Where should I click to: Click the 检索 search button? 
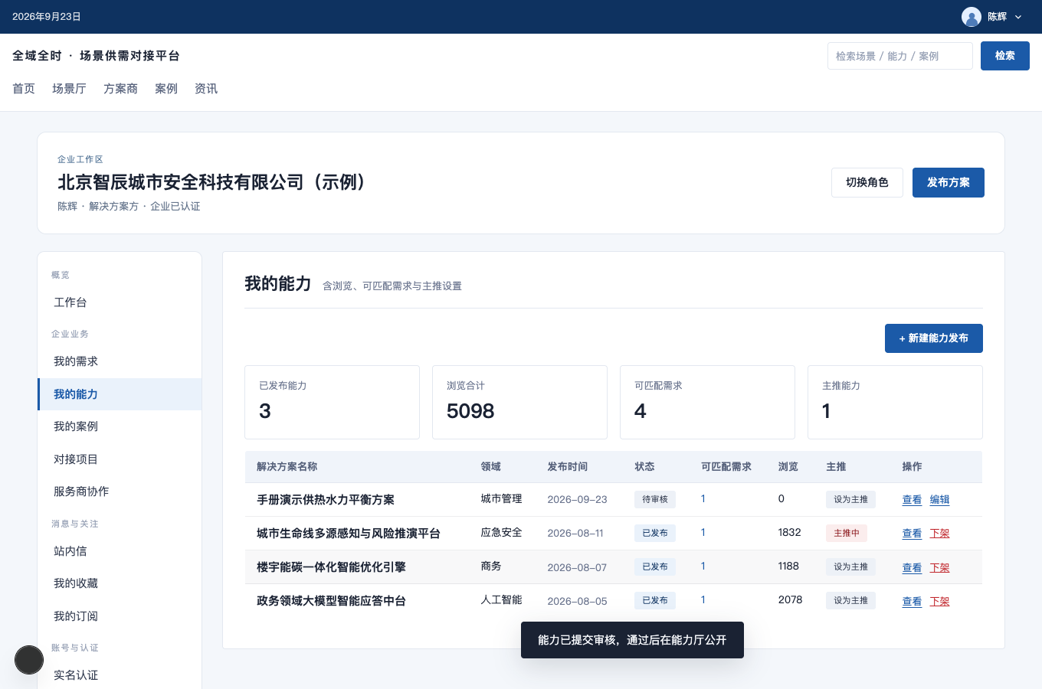[x=1005, y=56]
